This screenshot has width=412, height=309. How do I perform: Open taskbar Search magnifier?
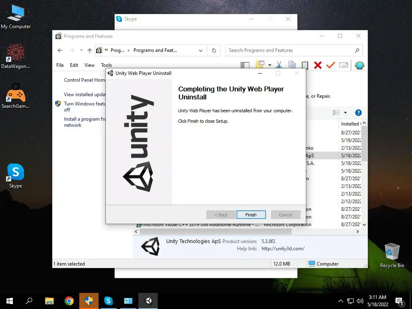pyautogui.click(x=29, y=301)
